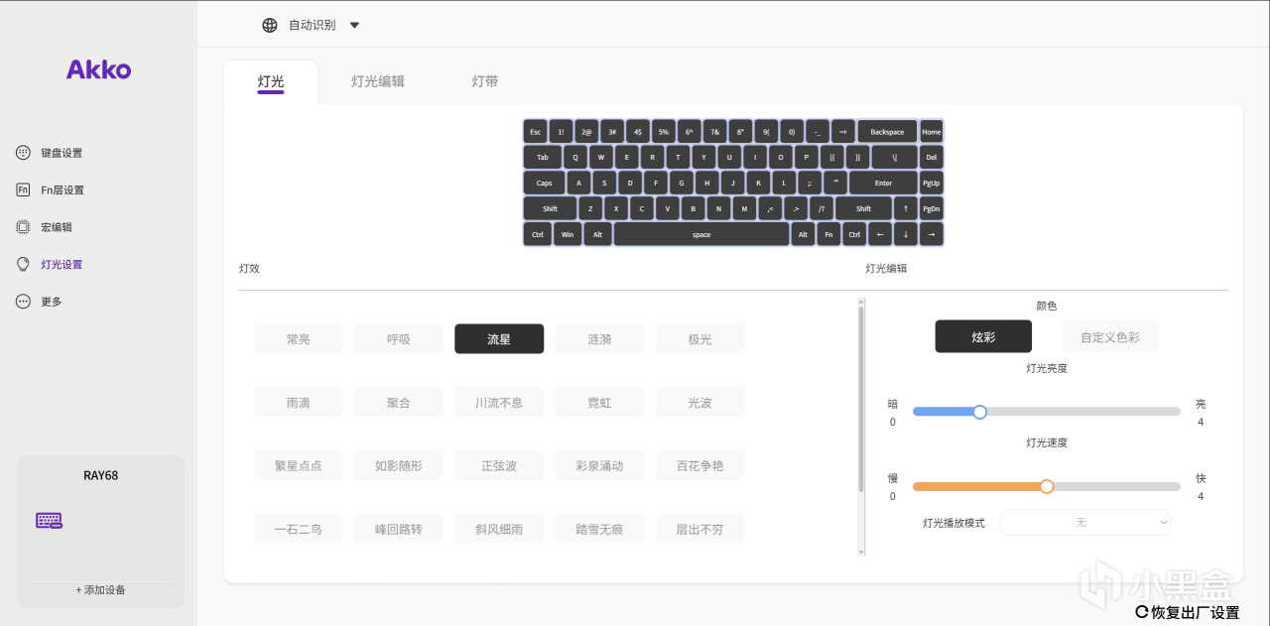This screenshot has width=1270, height=626.
Task: Click the Esc key on virtual keyboard
Action: point(535,131)
